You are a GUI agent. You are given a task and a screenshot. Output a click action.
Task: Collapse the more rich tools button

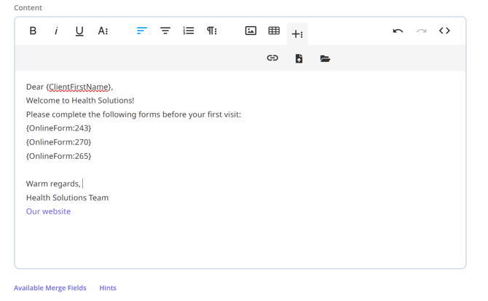(297, 34)
